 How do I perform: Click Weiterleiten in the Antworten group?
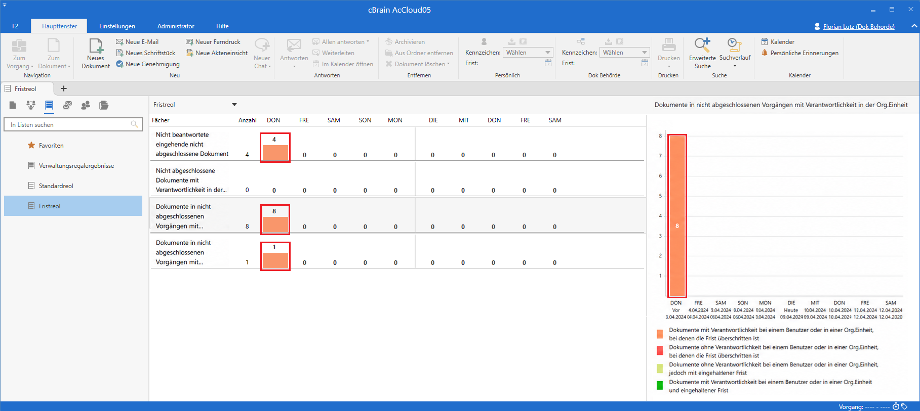pyautogui.click(x=333, y=53)
